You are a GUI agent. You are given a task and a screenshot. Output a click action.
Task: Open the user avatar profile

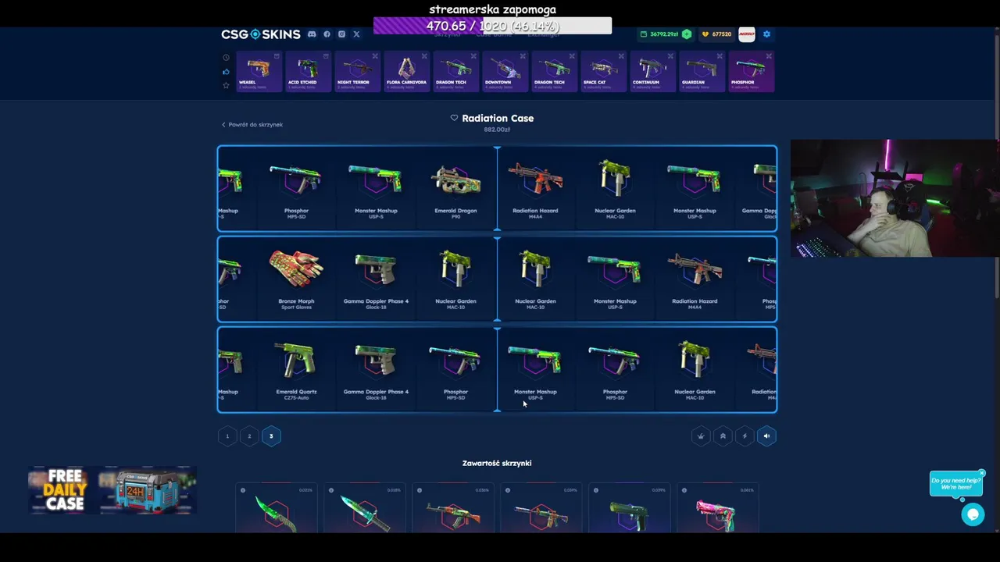coord(746,34)
